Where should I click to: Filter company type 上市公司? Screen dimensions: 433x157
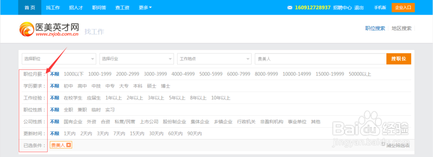(x=149, y=122)
